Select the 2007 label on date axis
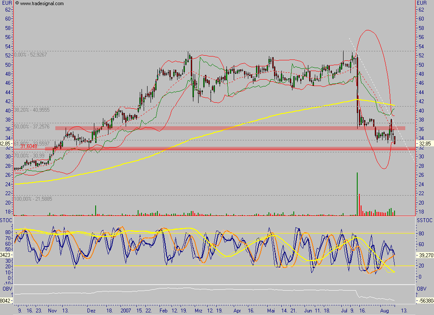 pos(126,311)
